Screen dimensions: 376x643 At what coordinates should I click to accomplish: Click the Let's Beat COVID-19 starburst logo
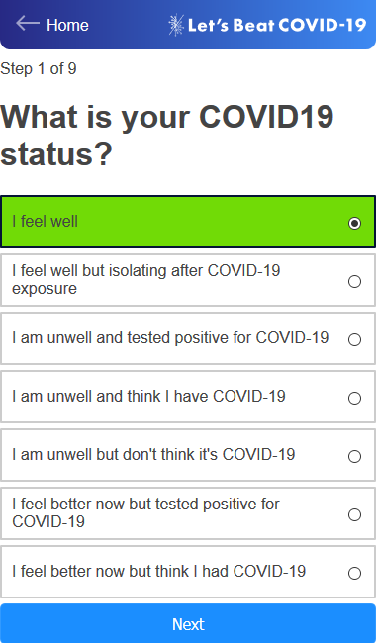(176, 25)
